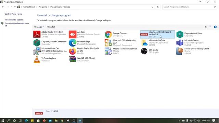Screen dimensions: 219x123
Task: Open Turn Windows features on or off
Action: click(x=17, y=25)
